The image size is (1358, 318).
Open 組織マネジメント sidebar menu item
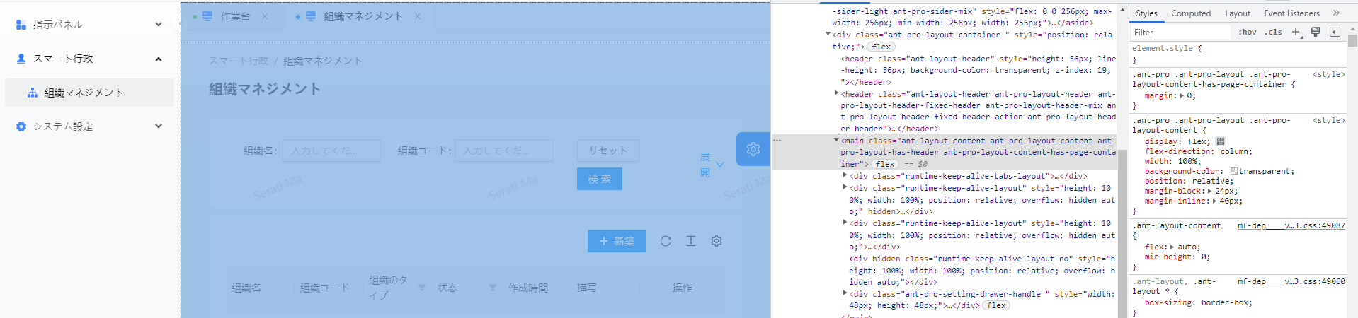click(89, 93)
